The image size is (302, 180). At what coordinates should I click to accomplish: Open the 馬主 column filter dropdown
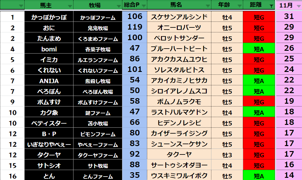70,6
